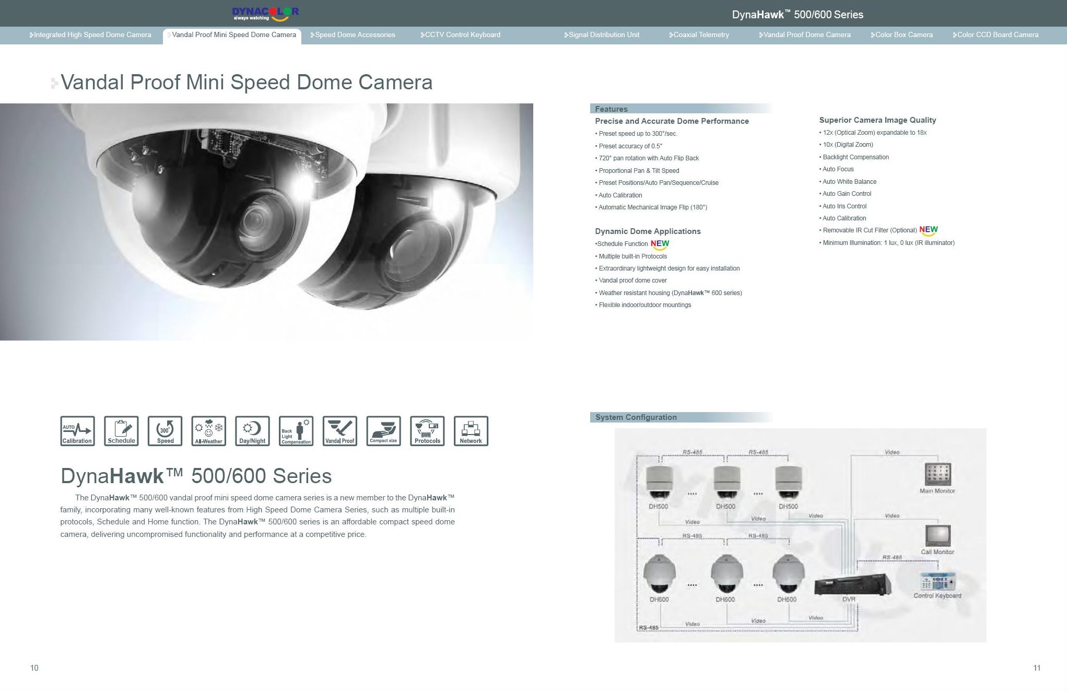Click 'Auto White Balance' feature line
Screen dimensions: 1067x691
pos(848,182)
